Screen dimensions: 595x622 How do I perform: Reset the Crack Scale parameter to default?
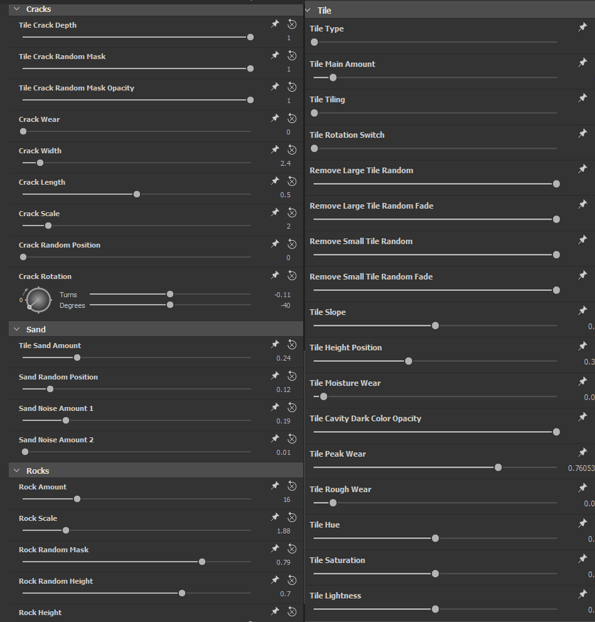[292, 212]
